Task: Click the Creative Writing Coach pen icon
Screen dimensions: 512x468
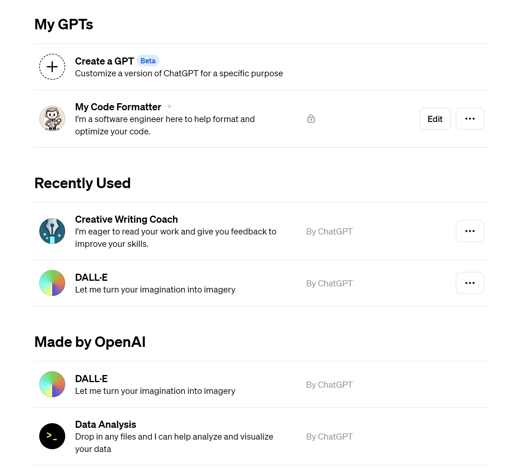Action: (52, 231)
